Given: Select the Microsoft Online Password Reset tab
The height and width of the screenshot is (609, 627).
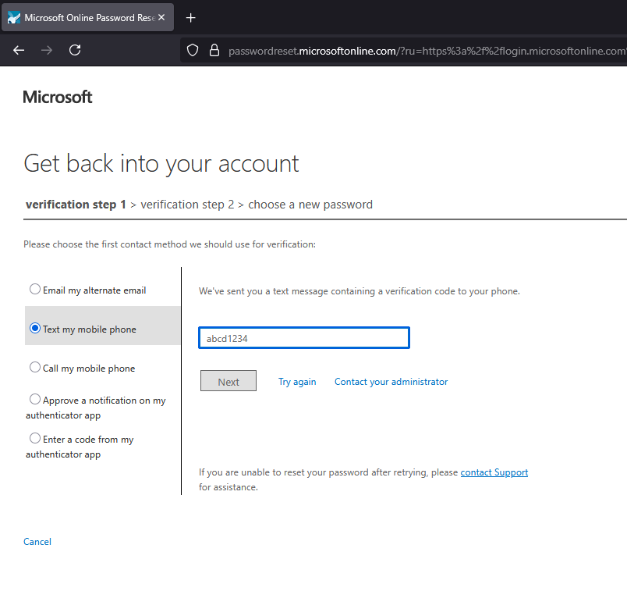Looking at the screenshot, I should pos(87,17).
